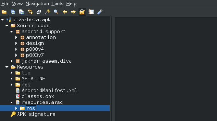Image resolution: width=217 pixels, height=121 pixels.
Task: Open APK signature entry
Action: (x=36, y=114)
